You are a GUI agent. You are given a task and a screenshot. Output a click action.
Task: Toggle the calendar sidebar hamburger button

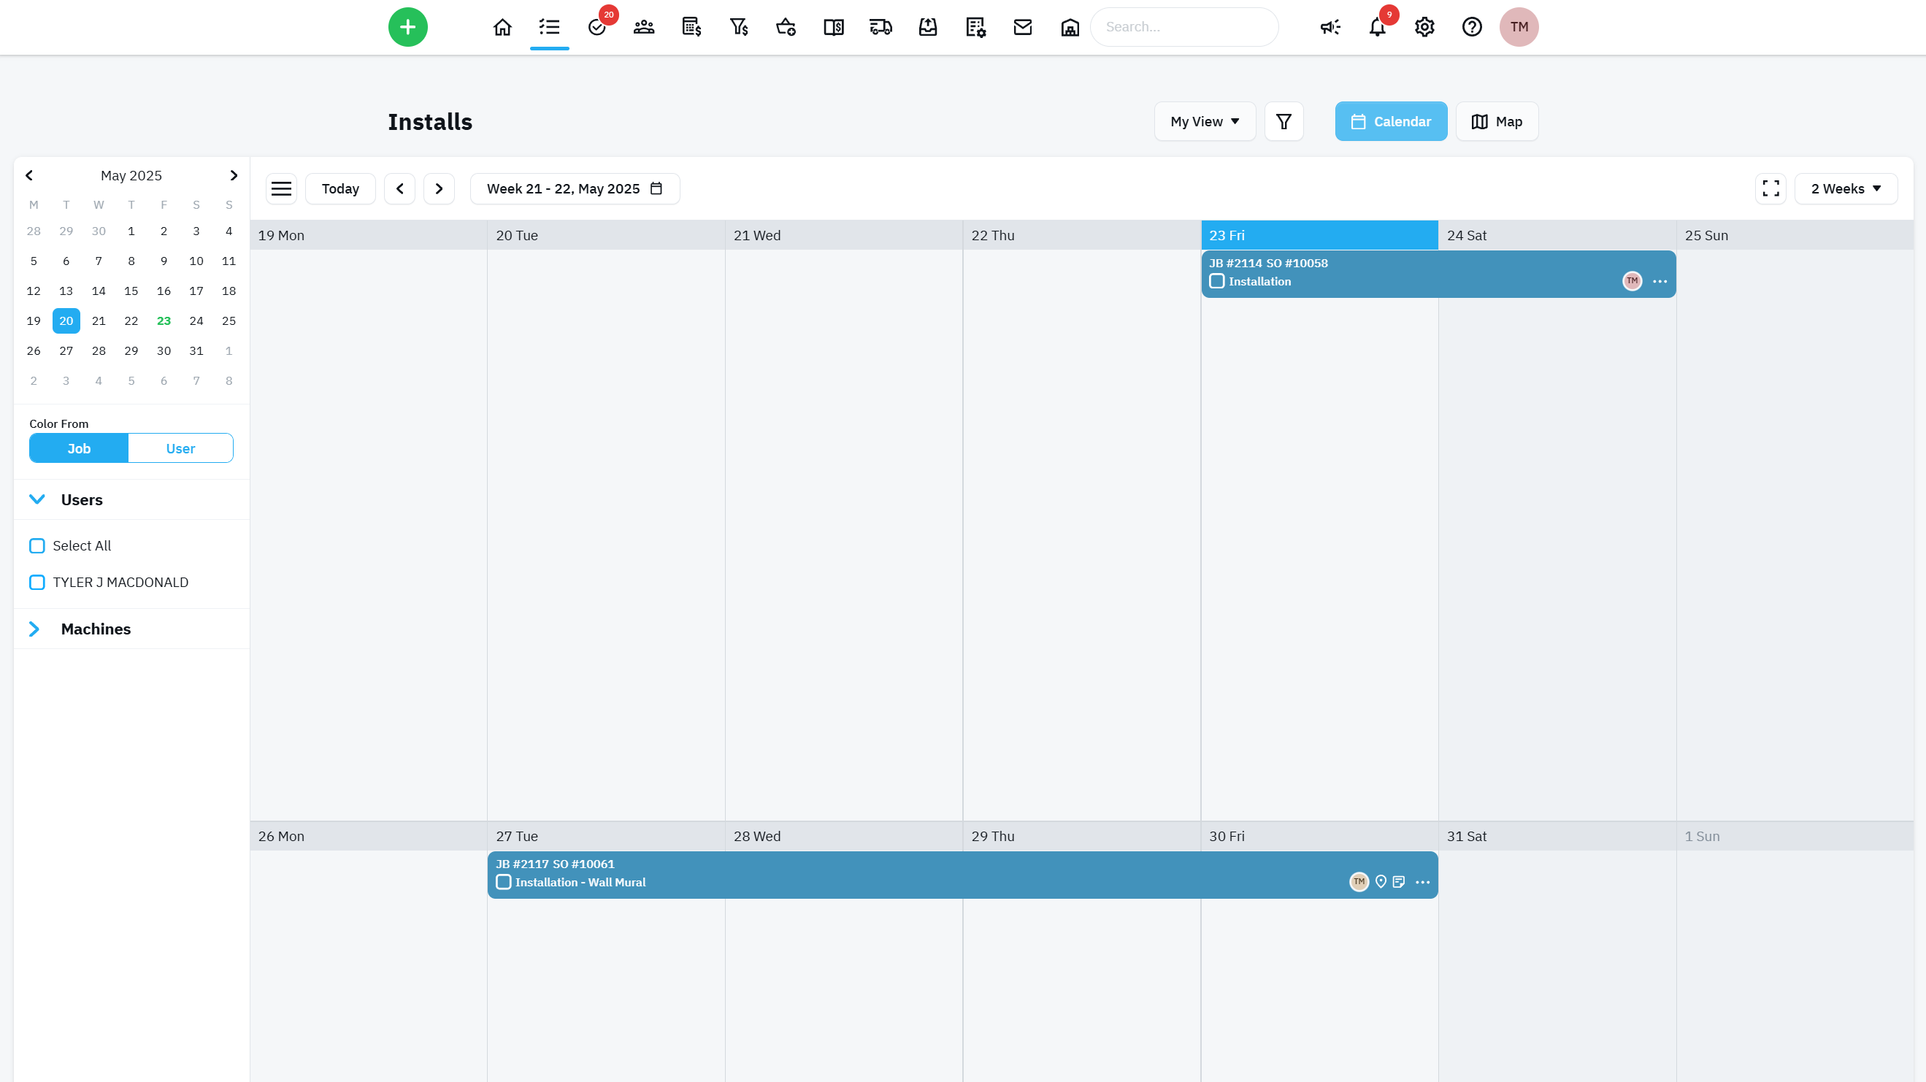coord(281,188)
